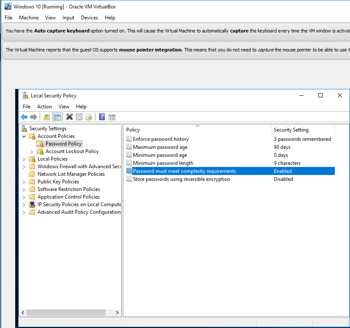Click the Maximum password age policy icon
Image resolution: width=350 pixels, height=328 pixels.
tap(129, 147)
